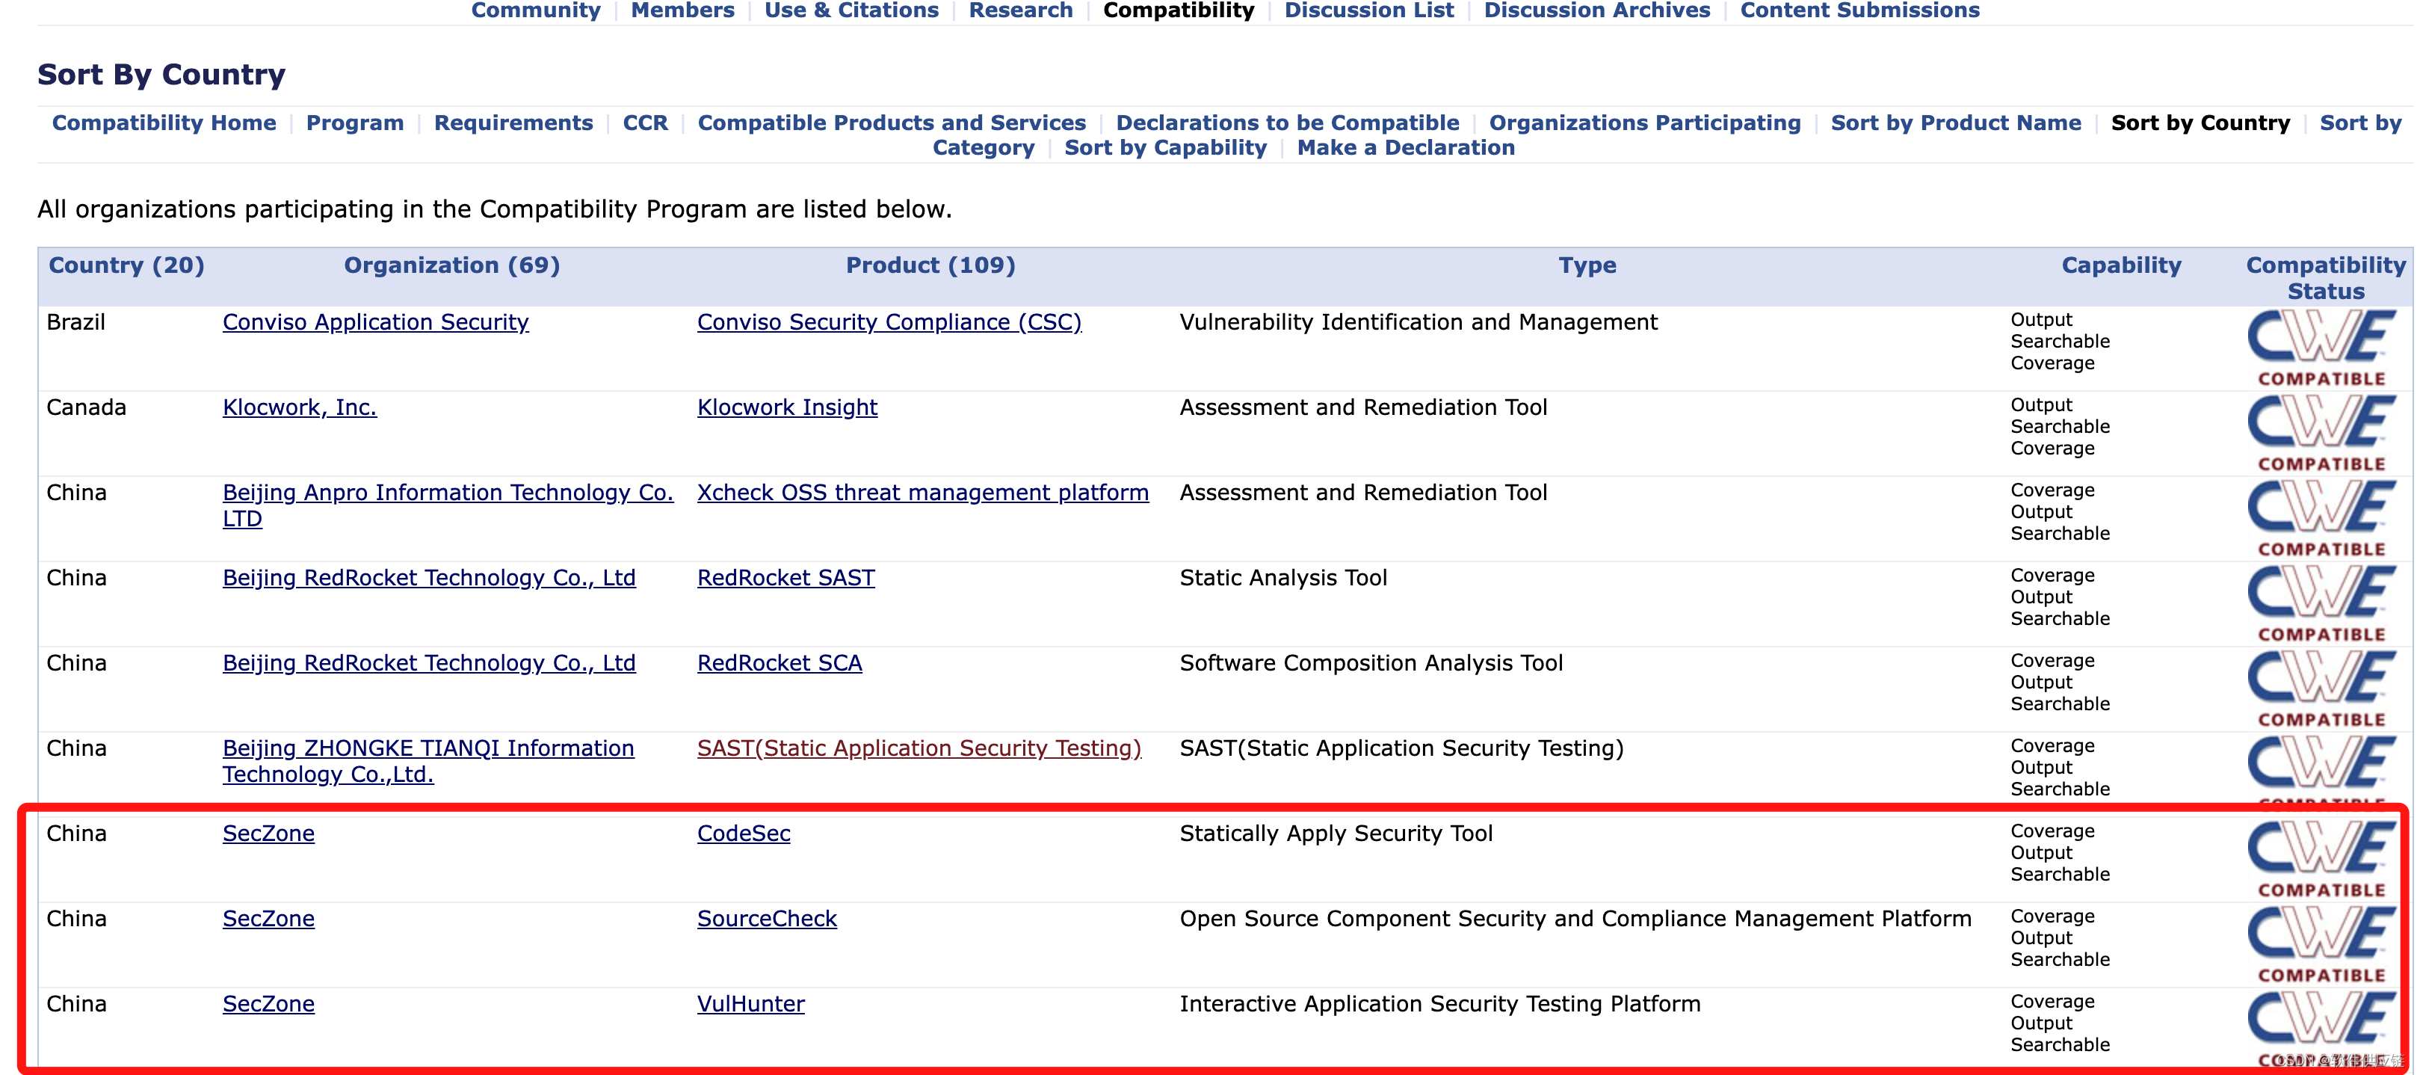Open Klocwork Insight product link

[x=787, y=407]
